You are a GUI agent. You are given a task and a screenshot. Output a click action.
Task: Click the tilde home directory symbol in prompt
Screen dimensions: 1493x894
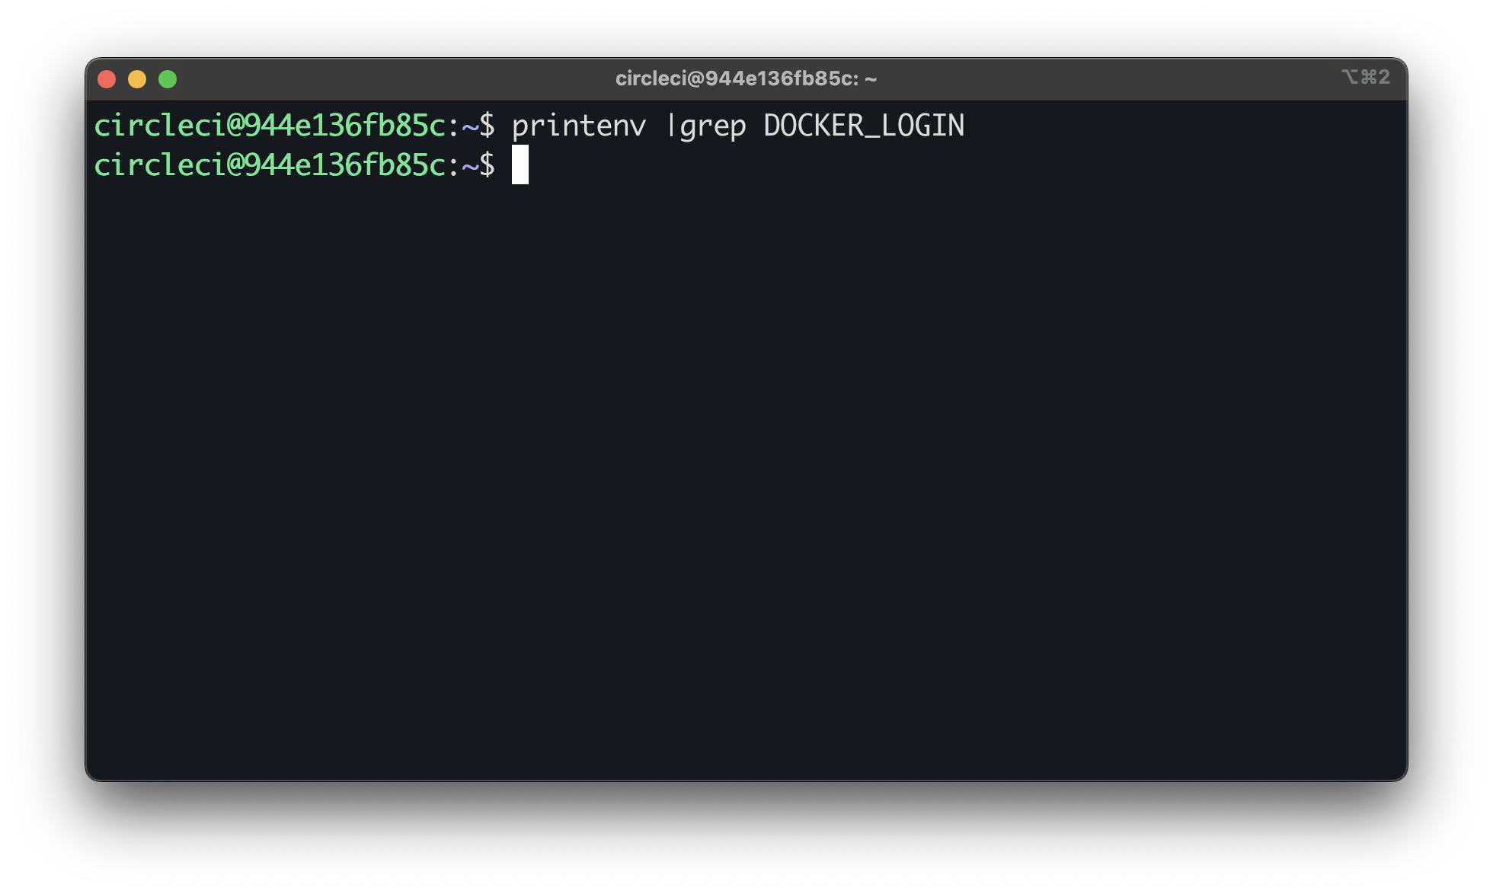470,126
